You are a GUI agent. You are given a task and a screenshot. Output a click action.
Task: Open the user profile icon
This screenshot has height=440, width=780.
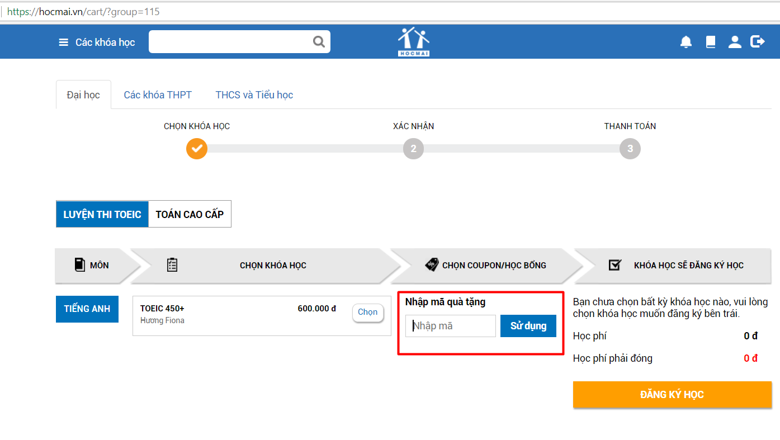[735, 42]
